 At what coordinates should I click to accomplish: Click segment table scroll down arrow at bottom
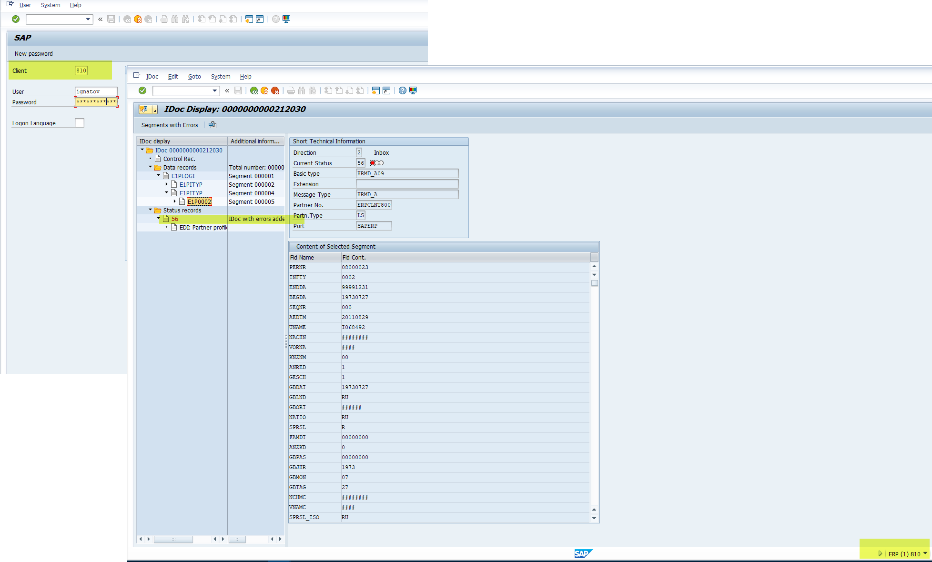tap(594, 518)
